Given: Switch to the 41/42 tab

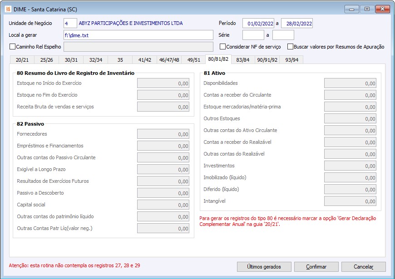Looking at the screenshot, I should pos(144,60).
